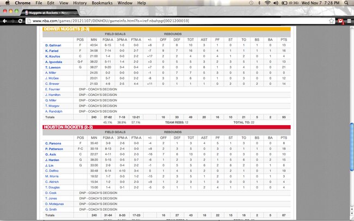
Task: Open the Edit menu
Action: tap(51, 3)
